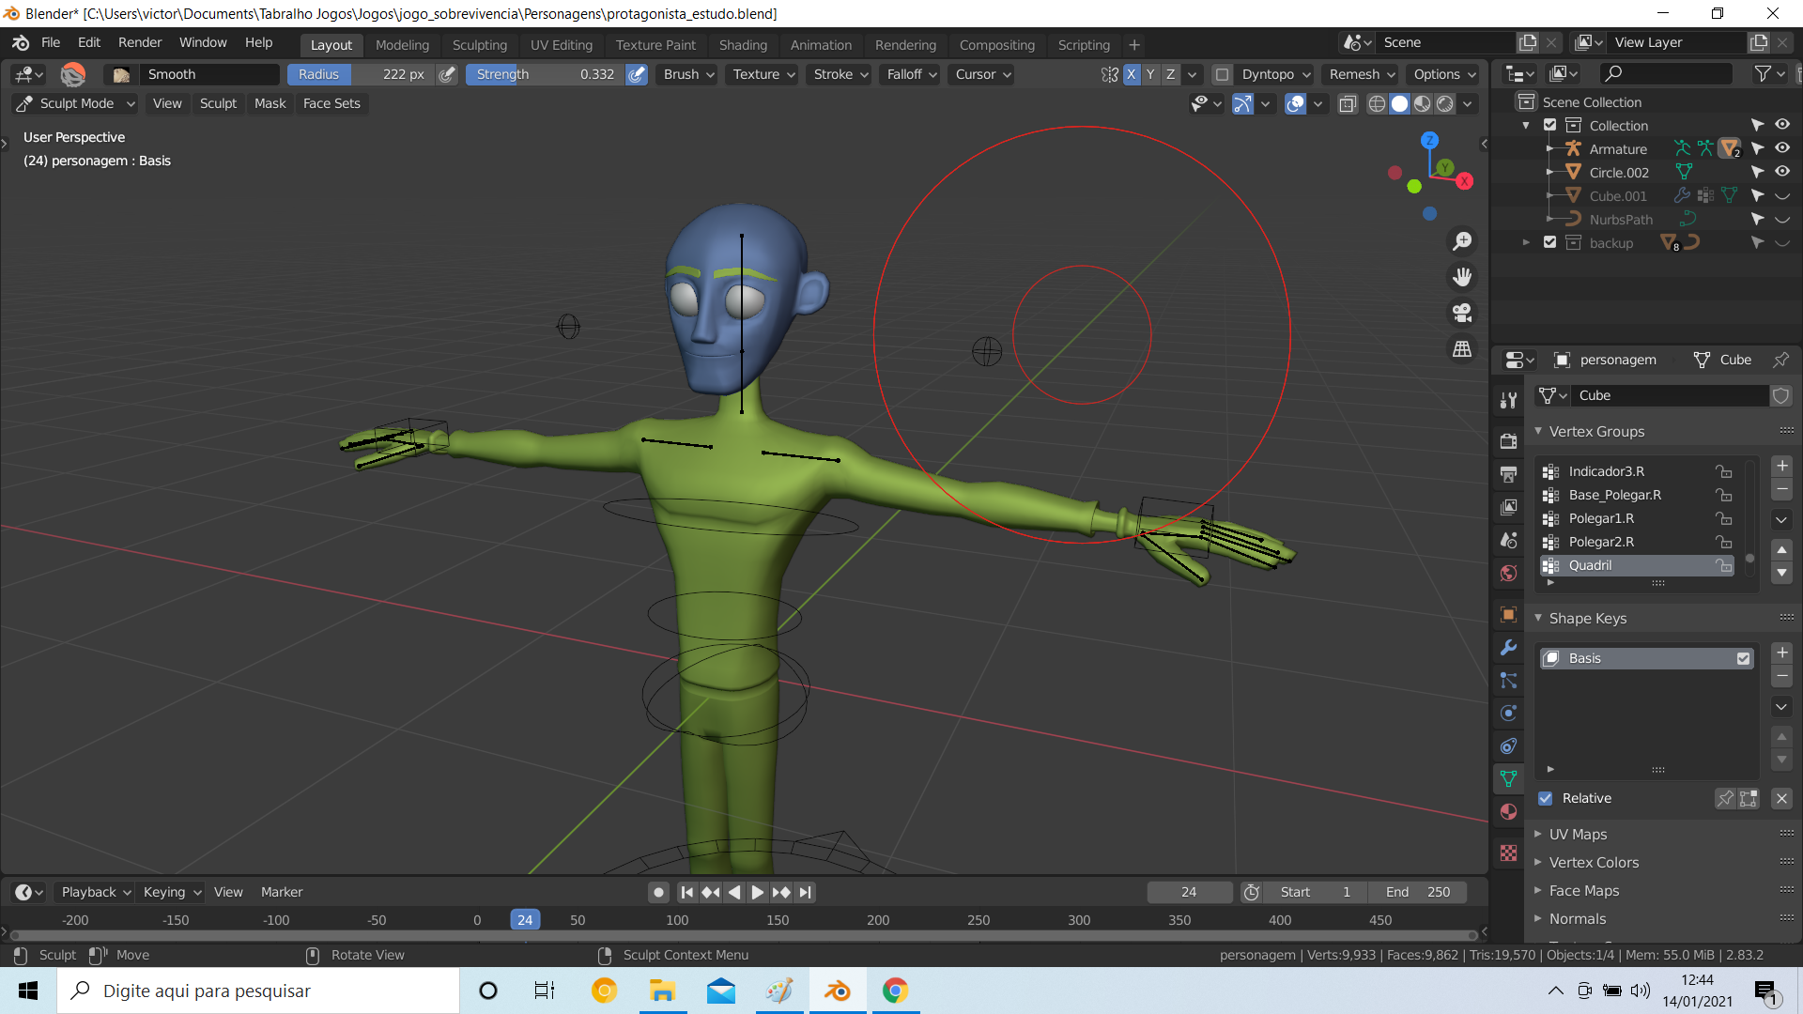
Task: Jump to the timeline end button
Action: pyautogui.click(x=805, y=892)
